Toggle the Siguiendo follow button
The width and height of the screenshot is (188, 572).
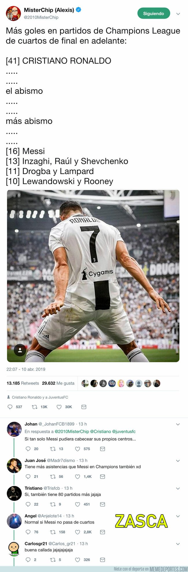(154, 13)
